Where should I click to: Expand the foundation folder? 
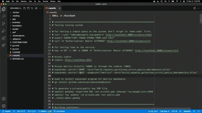(x=17, y=26)
